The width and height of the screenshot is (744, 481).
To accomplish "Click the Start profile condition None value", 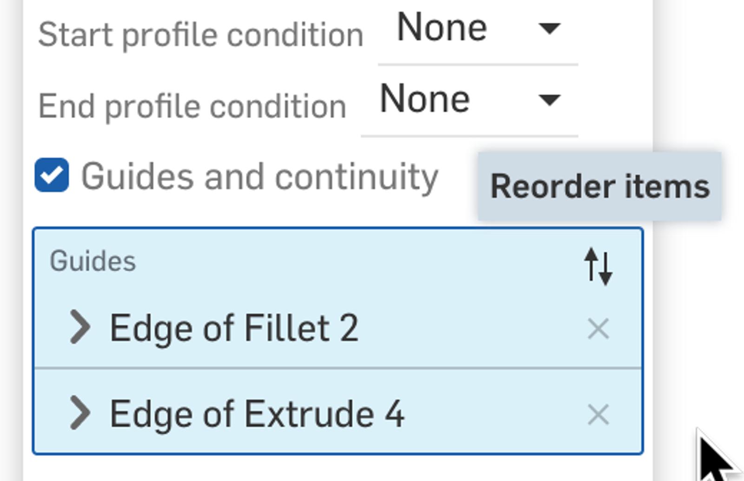I will [442, 28].
